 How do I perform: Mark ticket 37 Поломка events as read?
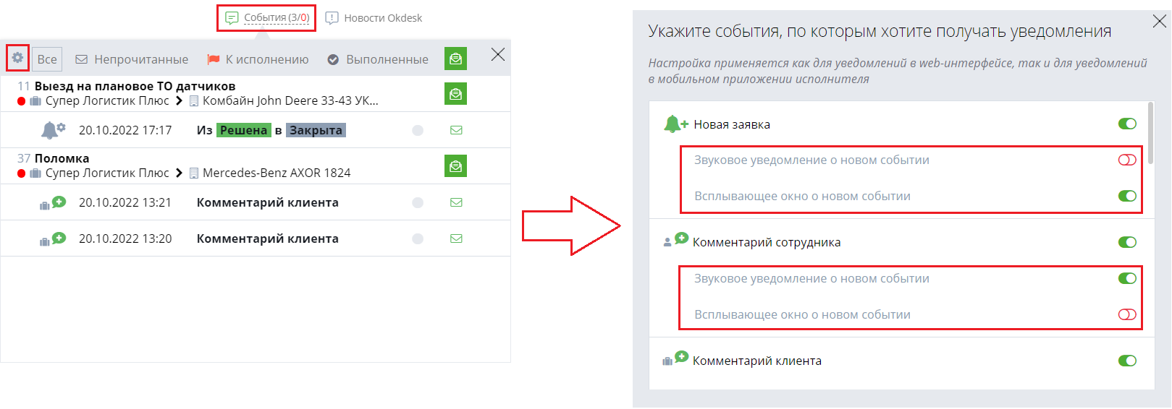pyautogui.click(x=455, y=165)
